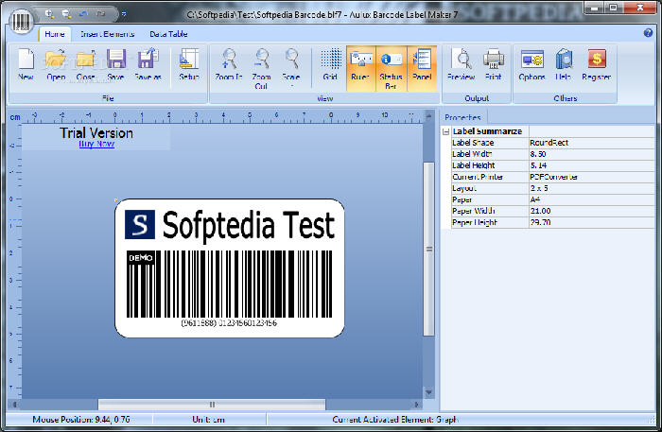The width and height of the screenshot is (662, 432).
Task: Click the Label Width value 8.50
Action: (x=591, y=154)
